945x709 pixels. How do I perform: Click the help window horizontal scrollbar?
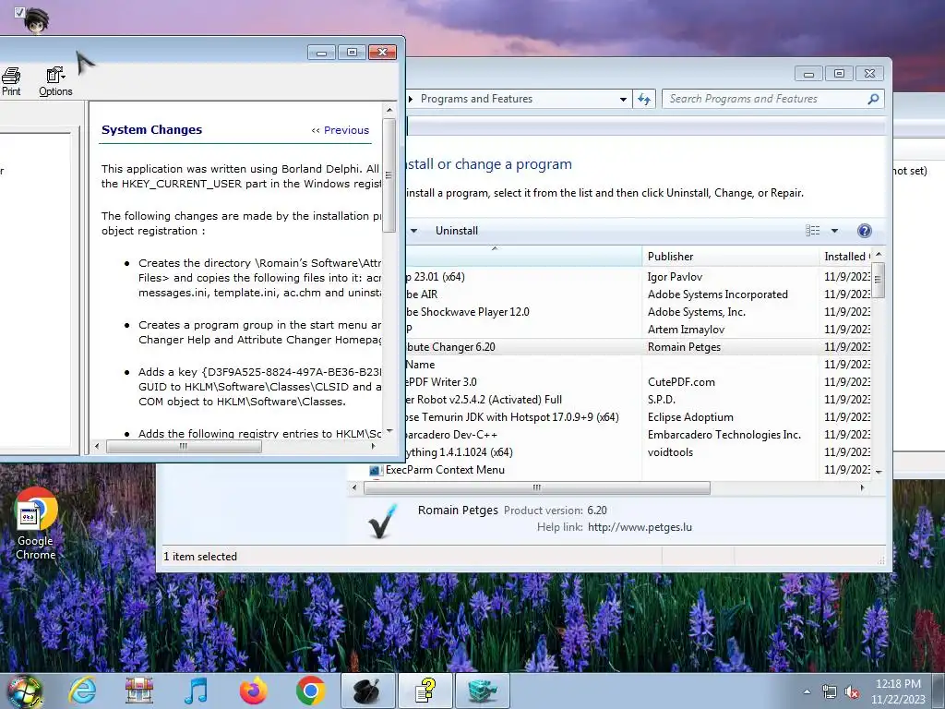click(x=184, y=446)
